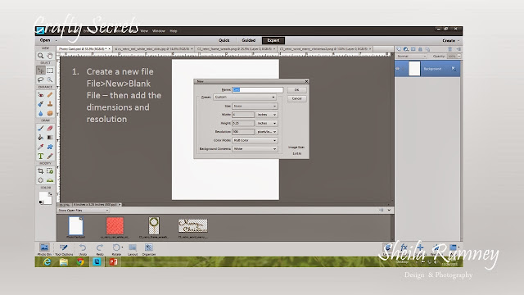Image resolution: width=524 pixels, height=295 pixels.
Task: Click the Redo button
Action: click(100, 249)
